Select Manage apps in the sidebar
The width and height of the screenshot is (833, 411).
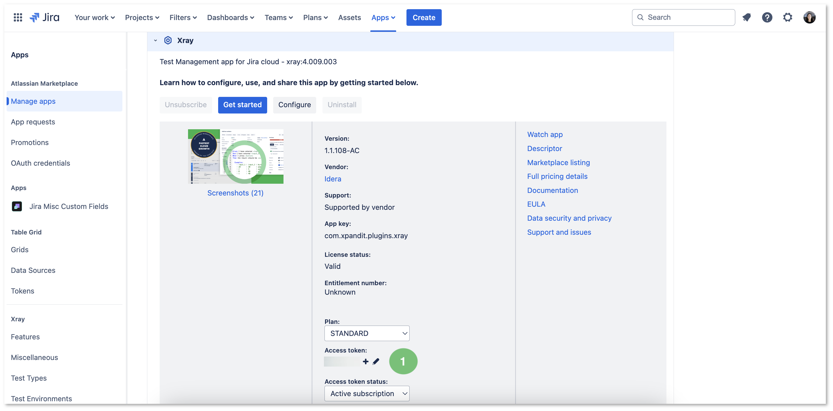pos(64,101)
